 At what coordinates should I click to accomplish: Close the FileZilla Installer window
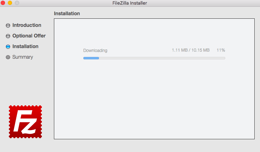3,3
